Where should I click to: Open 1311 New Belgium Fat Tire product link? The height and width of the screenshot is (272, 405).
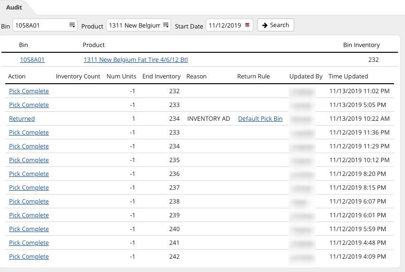pyautogui.click(x=135, y=60)
